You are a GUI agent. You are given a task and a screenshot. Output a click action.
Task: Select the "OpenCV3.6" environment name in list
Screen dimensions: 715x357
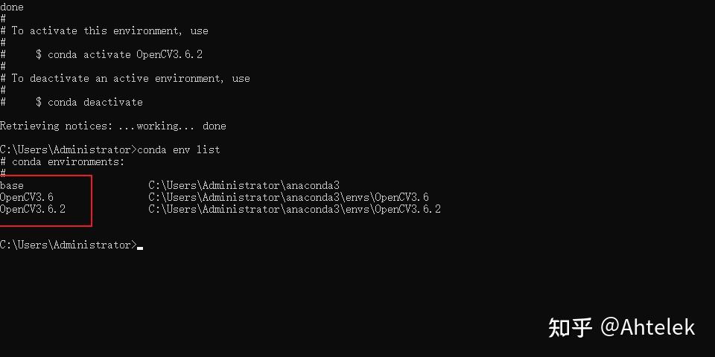point(27,197)
